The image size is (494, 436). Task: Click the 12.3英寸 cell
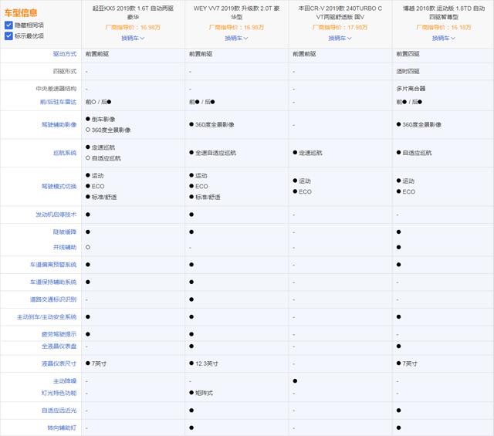[204, 363]
